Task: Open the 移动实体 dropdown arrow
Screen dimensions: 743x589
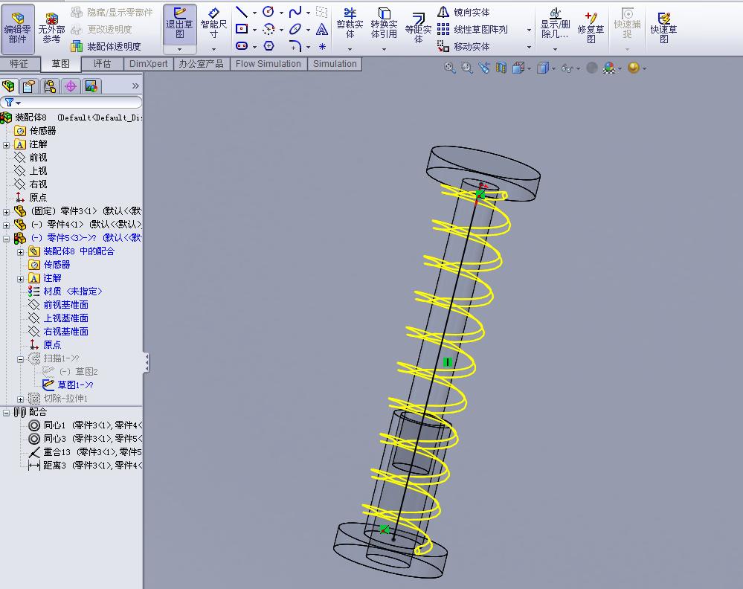Action: (x=529, y=47)
